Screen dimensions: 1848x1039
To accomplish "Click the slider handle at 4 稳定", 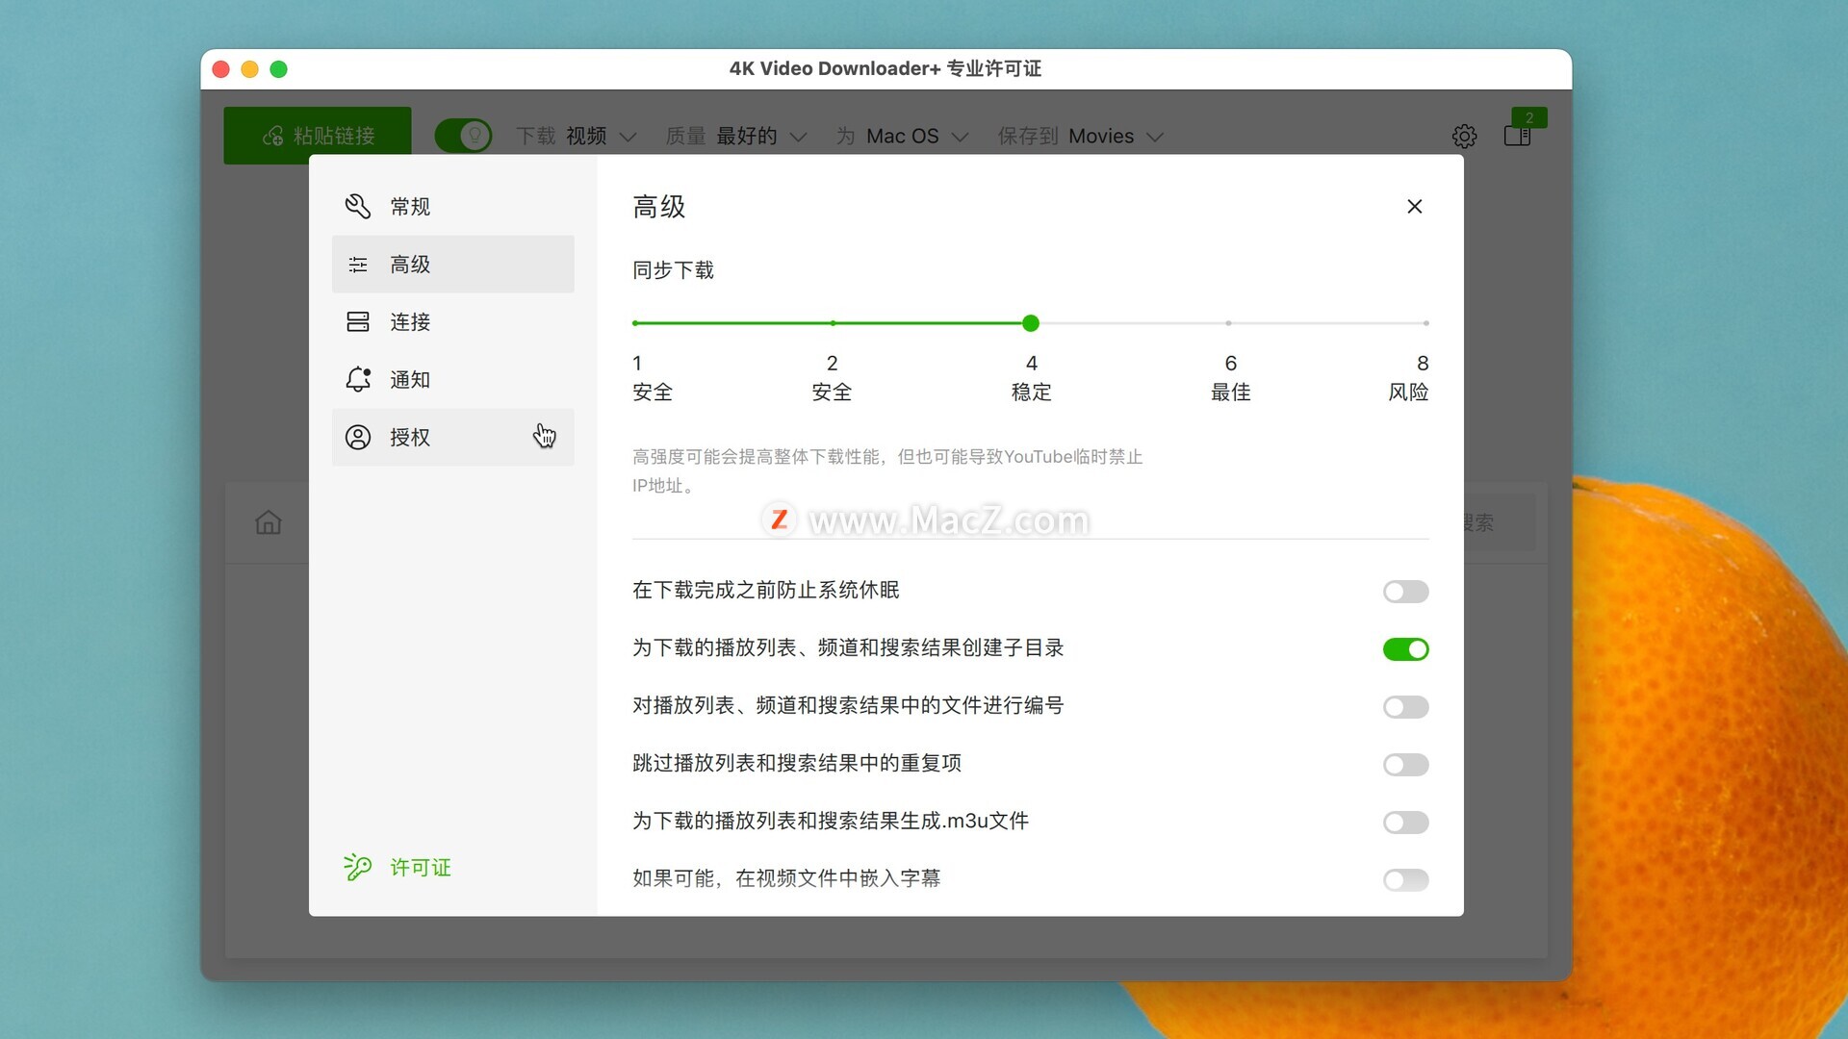I will pos(1031,323).
